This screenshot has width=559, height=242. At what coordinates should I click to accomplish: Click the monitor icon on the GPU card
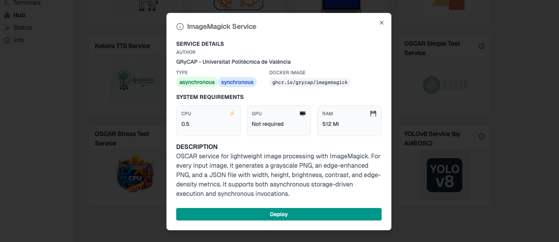tap(302, 113)
